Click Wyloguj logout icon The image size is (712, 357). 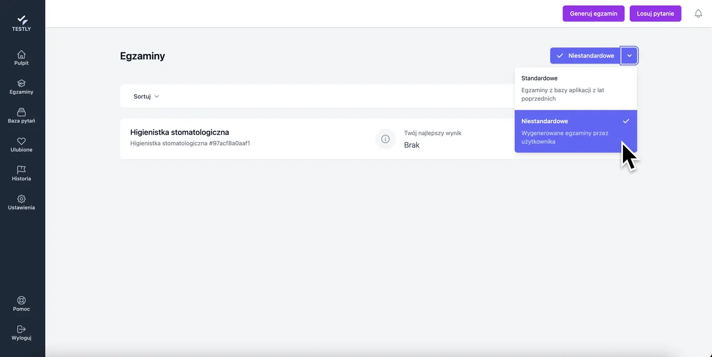click(x=21, y=329)
